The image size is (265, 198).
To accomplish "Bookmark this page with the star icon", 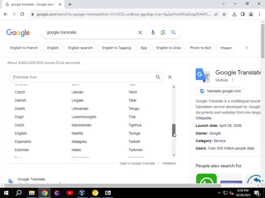I will pos(224,14).
